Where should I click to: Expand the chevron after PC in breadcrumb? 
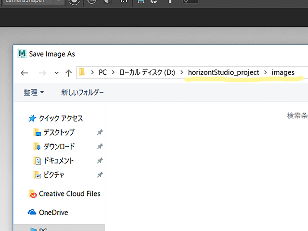[113, 73]
